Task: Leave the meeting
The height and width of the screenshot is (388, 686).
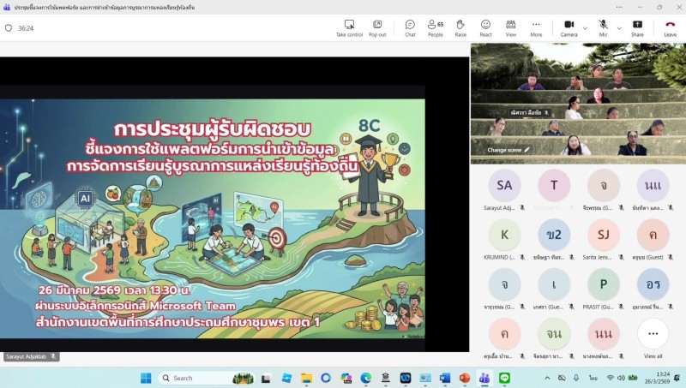Action: coord(670,27)
